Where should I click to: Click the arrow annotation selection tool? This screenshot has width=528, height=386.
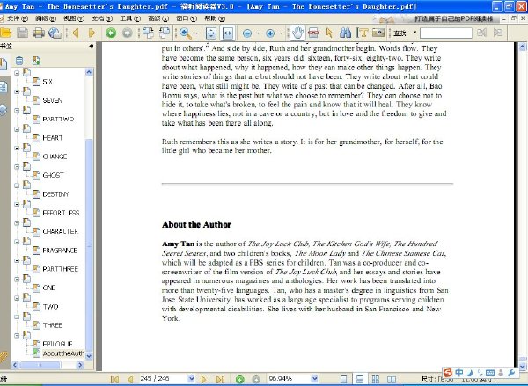pyautogui.click(x=329, y=33)
